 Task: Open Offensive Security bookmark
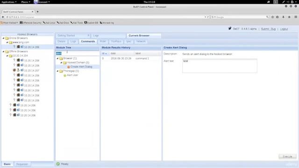click(30, 23)
